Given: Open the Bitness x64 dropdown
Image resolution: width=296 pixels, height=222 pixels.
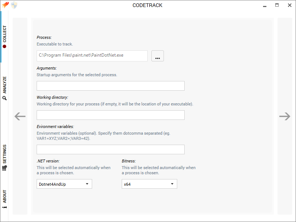Looking at the screenshot, I should click(x=149, y=184).
